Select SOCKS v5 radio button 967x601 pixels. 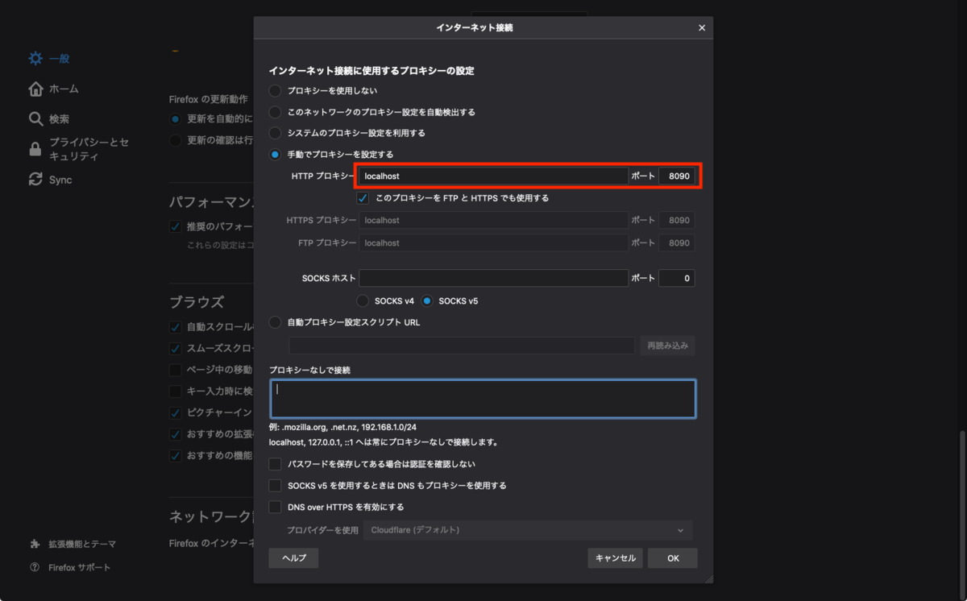[427, 300]
